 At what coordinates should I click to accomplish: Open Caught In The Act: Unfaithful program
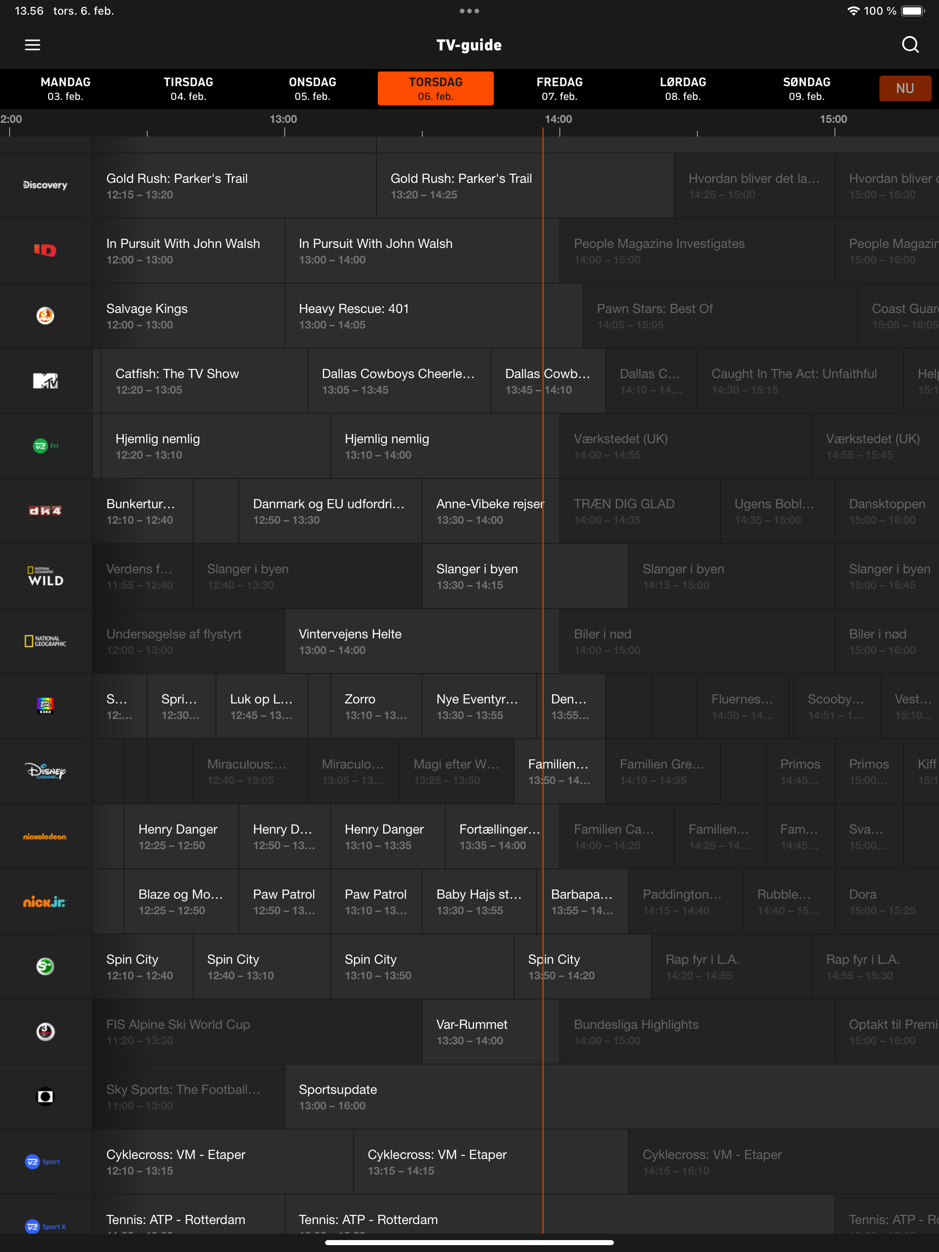[x=800, y=381]
